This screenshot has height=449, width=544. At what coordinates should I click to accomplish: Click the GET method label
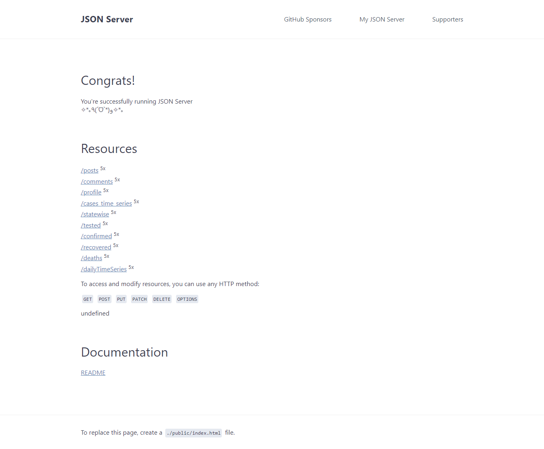[x=88, y=299]
